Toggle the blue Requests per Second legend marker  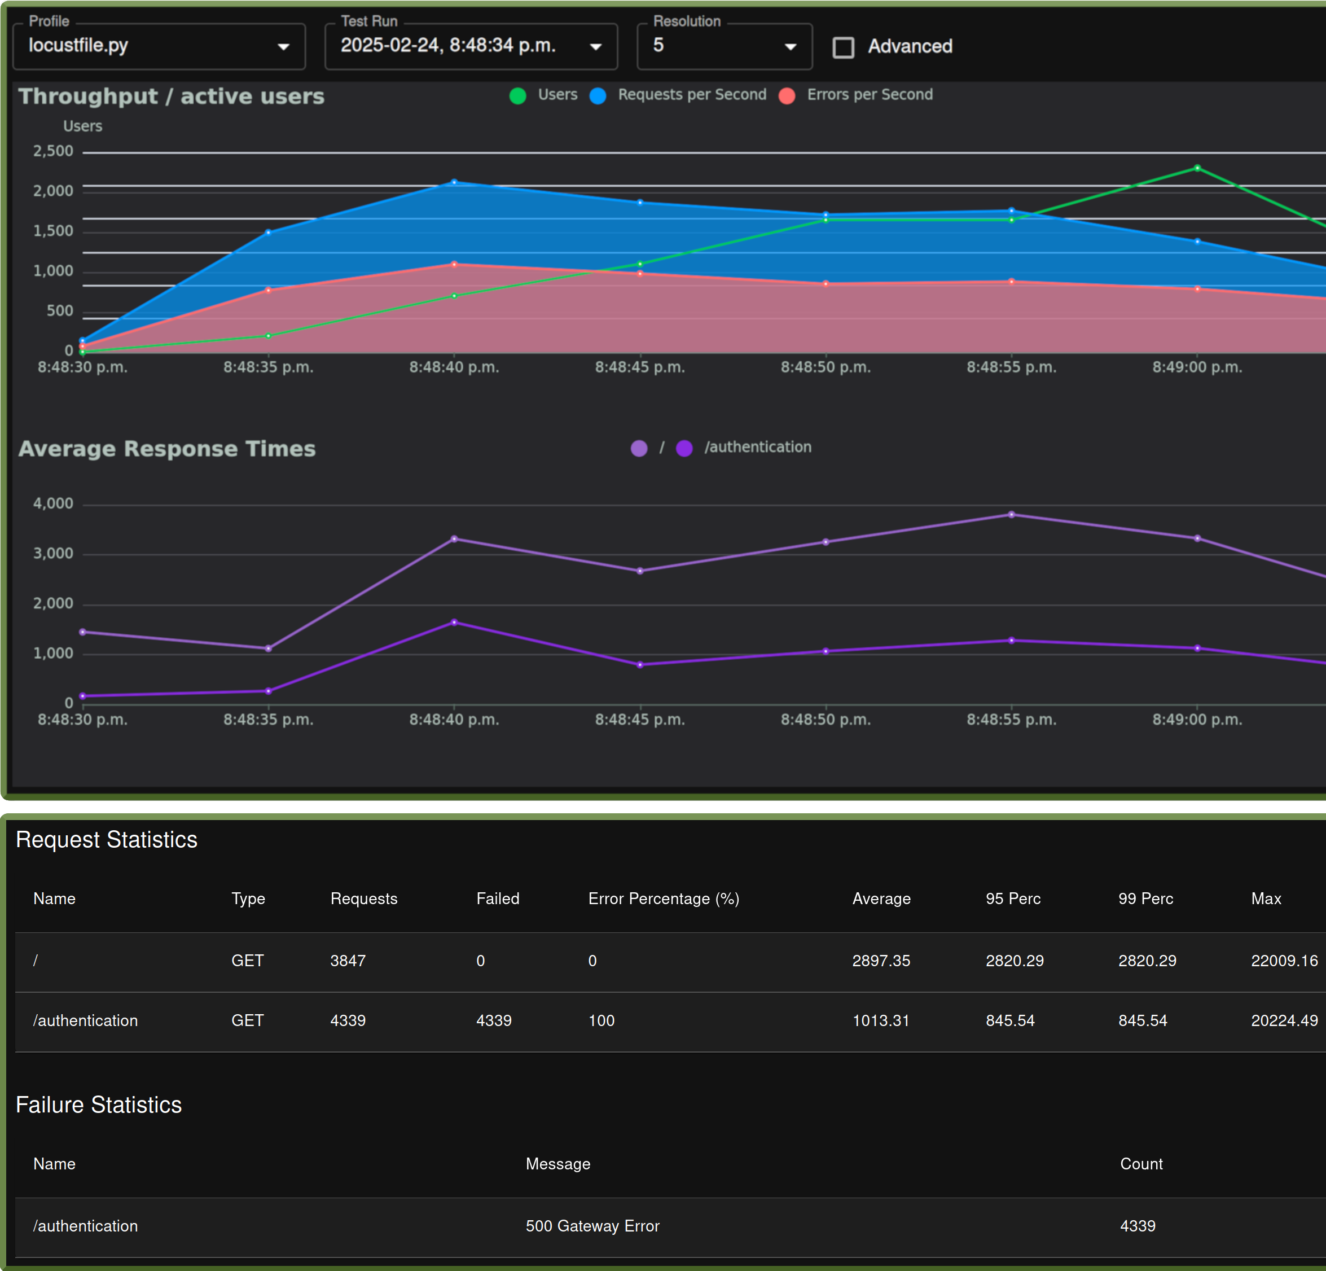[x=598, y=96]
